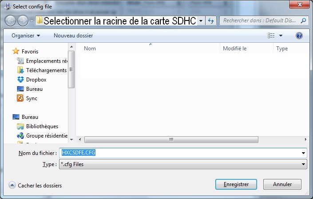Open recent locations dropdown beside the navigation arrows
Viewport: 313px width, 199px height.
point(32,20)
